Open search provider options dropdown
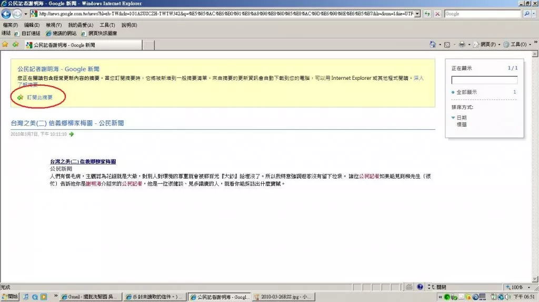 pyautogui.click(x=534, y=14)
